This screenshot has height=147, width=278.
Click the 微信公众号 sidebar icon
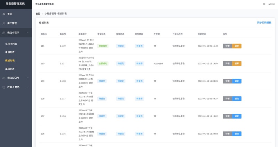point(4,78)
